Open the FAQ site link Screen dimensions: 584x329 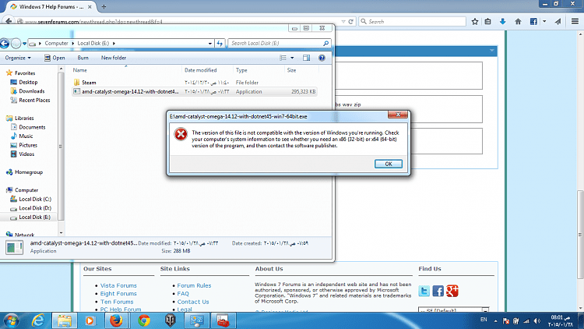183,294
